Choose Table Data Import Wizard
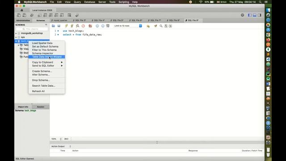Screen dimensions: 286x161 click(x=46, y=57)
